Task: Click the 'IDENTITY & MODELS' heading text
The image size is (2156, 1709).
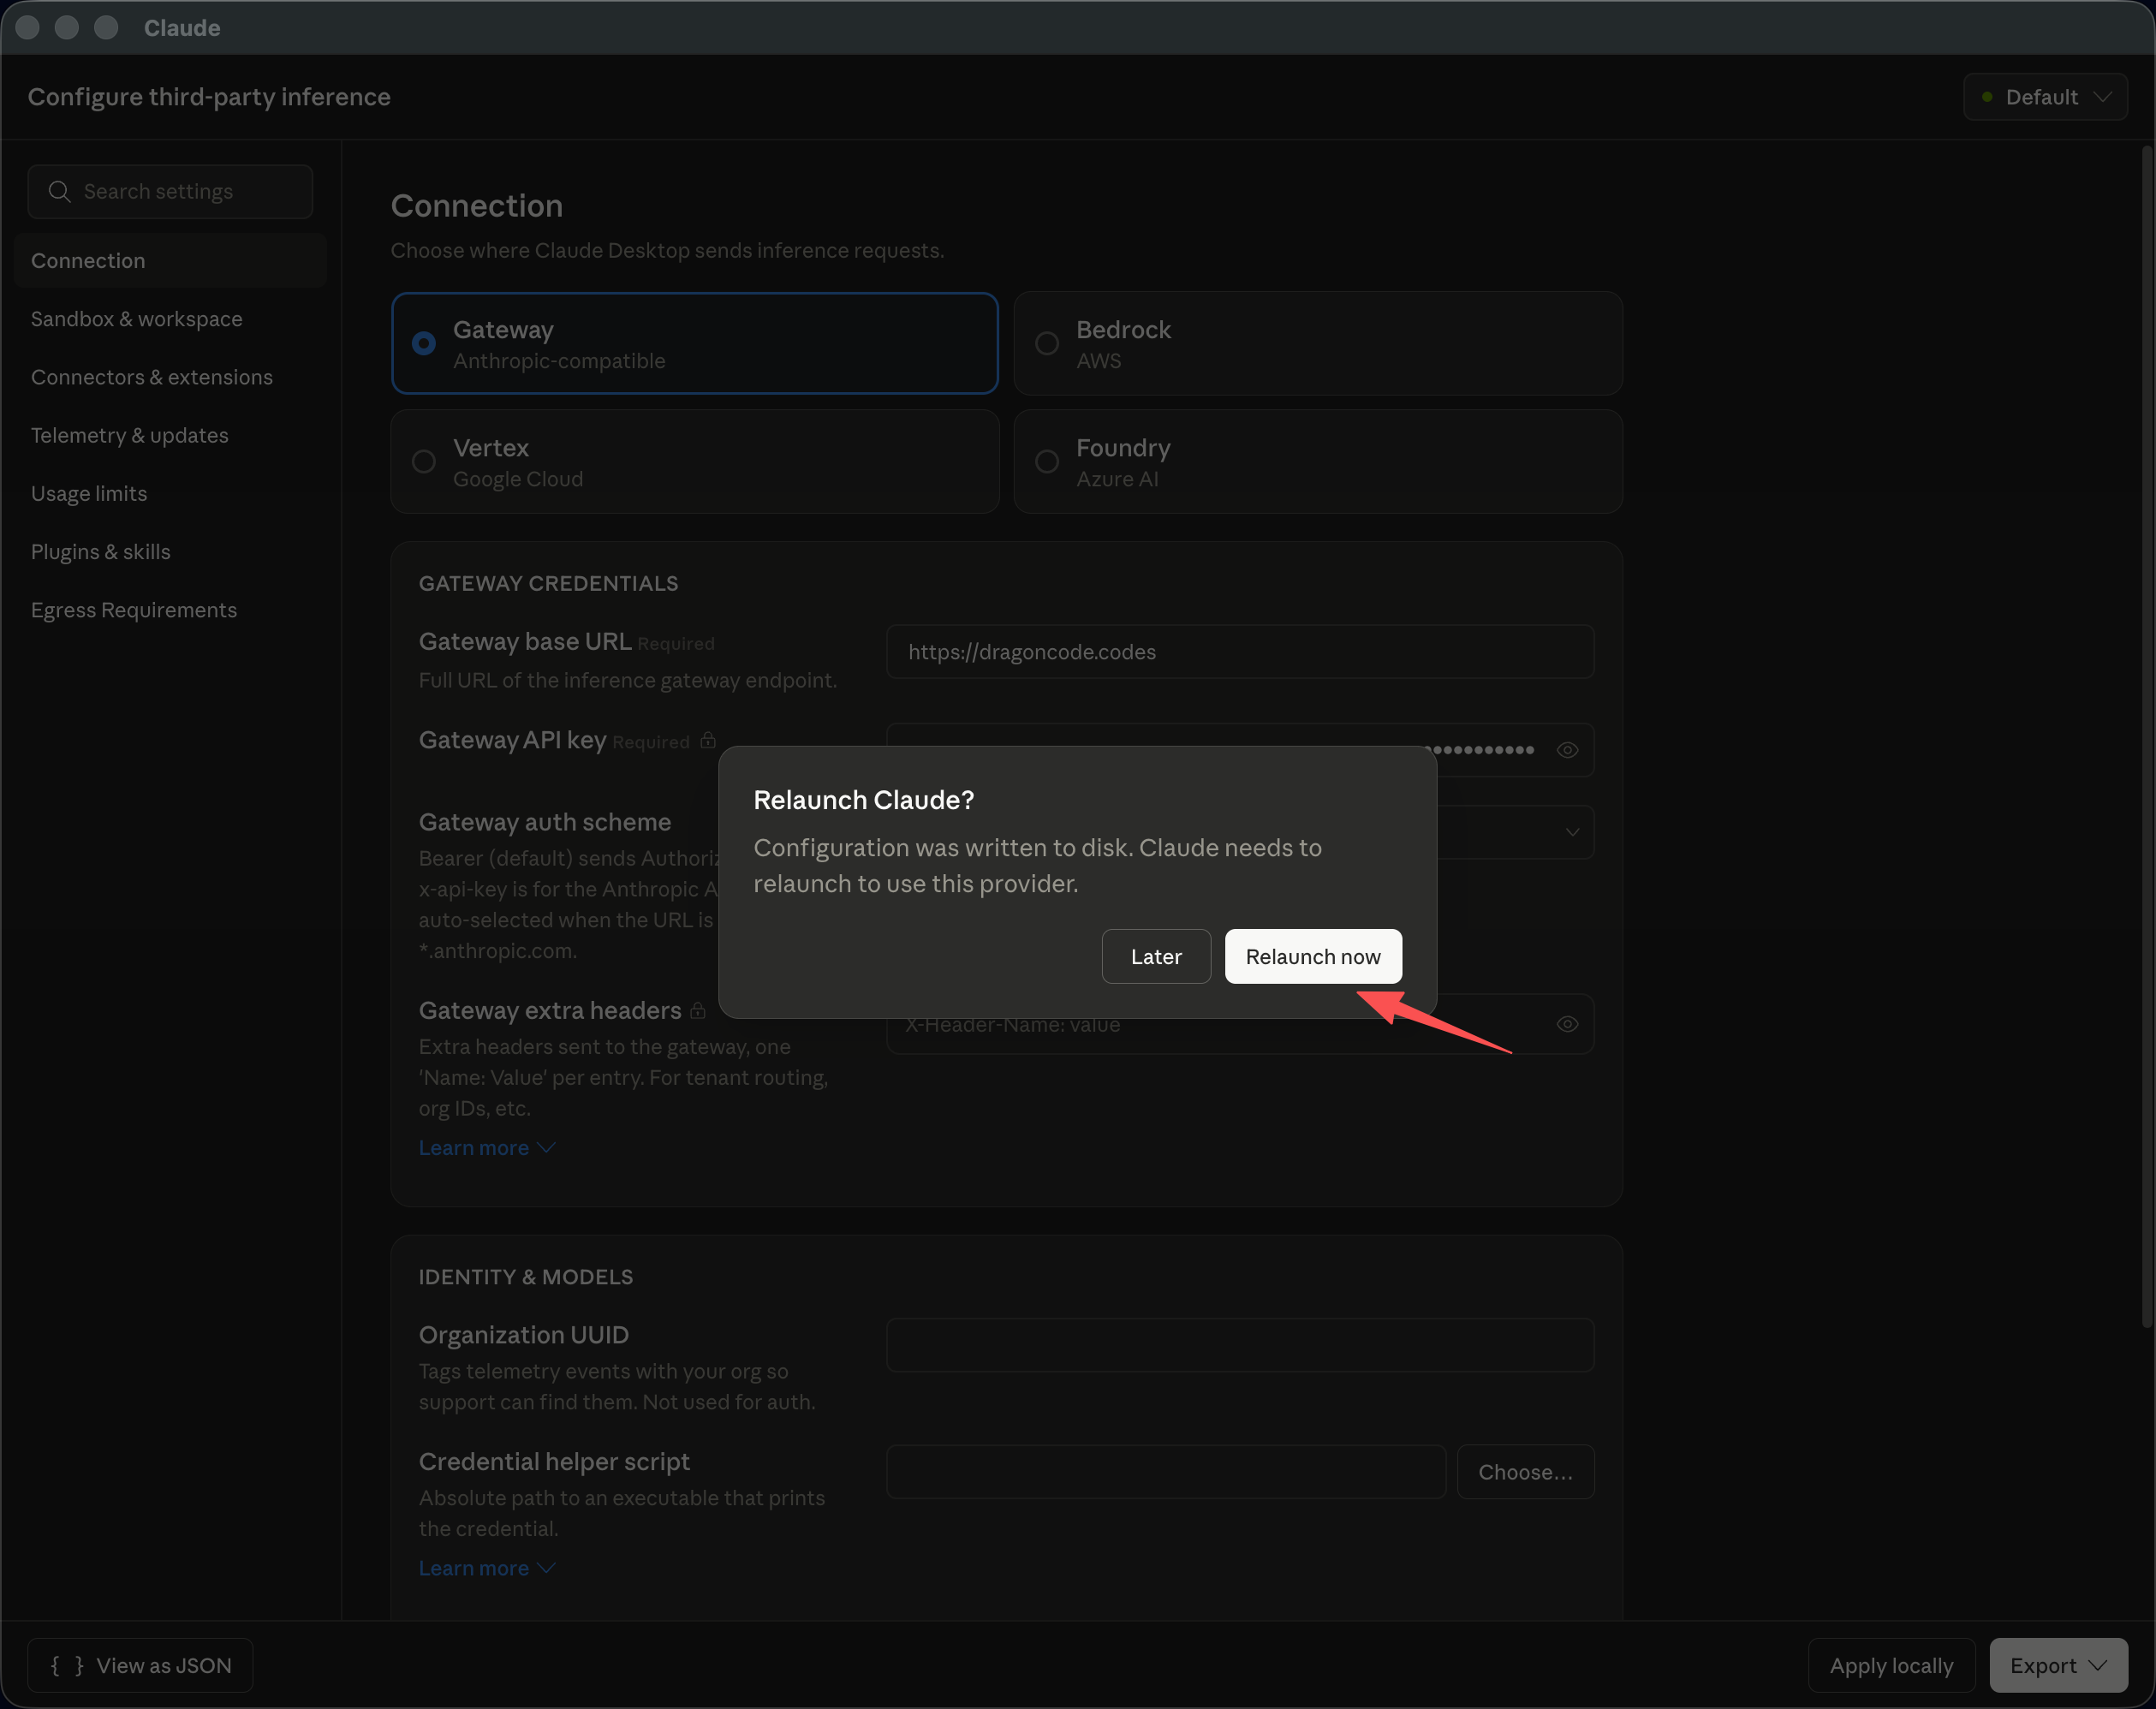Action: click(x=526, y=1276)
